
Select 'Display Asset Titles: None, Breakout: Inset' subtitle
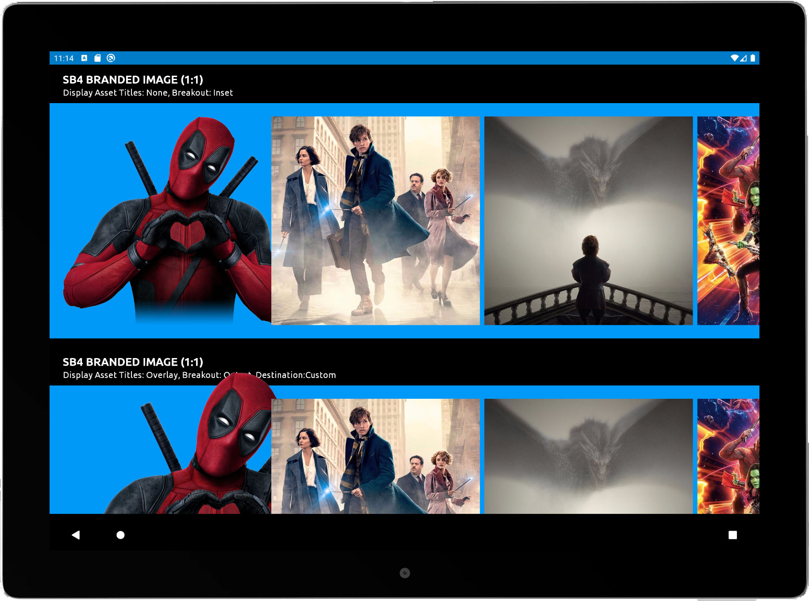[x=148, y=93]
